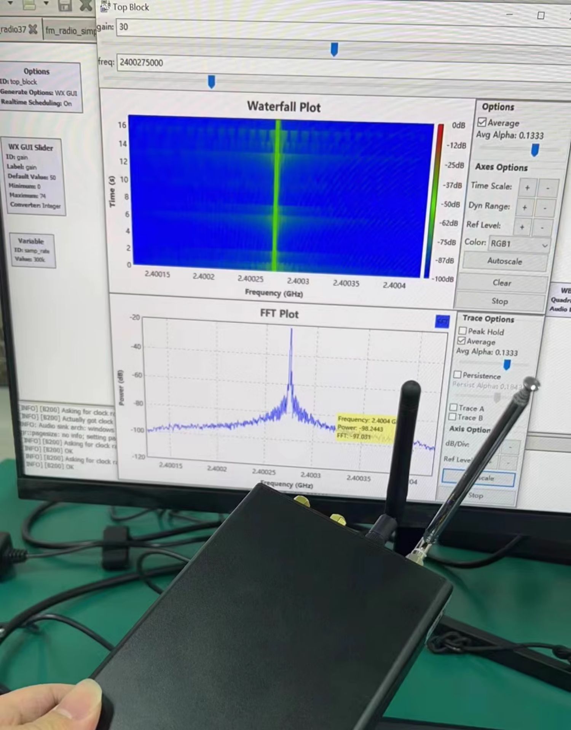Click the '0dB' color scale label
The height and width of the screenshot is (730, 571).
point(458,125)
